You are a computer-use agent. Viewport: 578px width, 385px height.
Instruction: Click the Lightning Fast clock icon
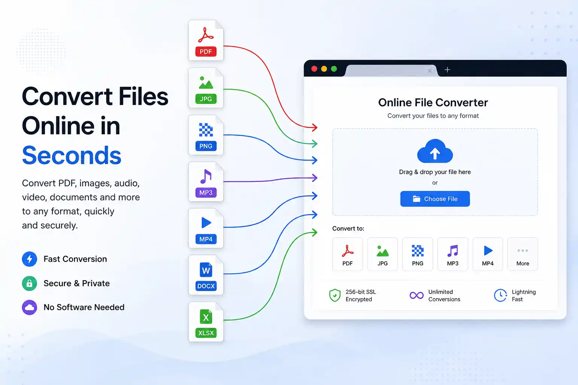(500, 296)
